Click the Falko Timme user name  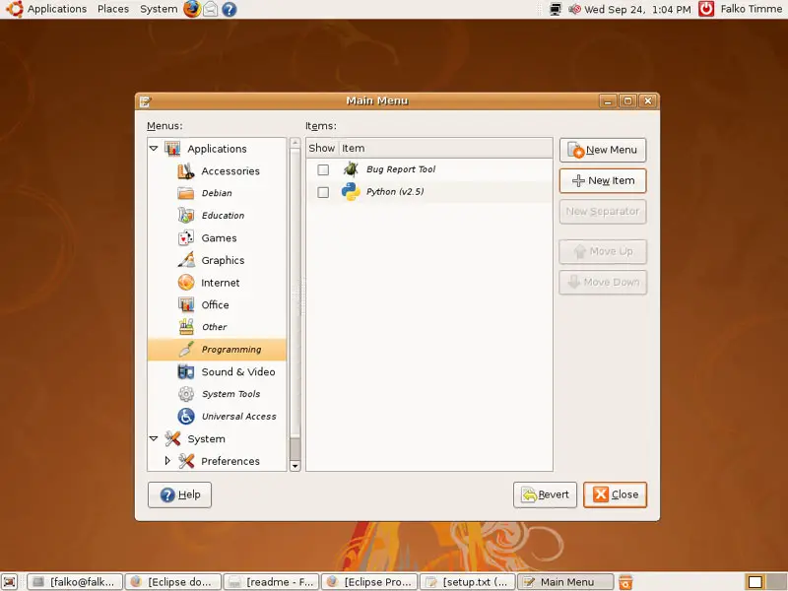[751, 9]
